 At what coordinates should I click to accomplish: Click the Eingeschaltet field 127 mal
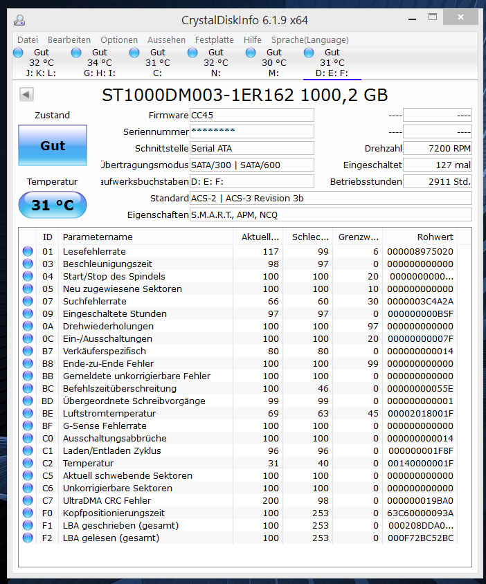pos(438,165)
